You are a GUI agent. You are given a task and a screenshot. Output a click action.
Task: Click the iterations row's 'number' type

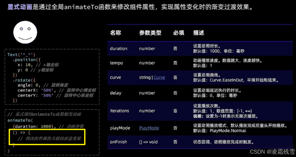147,111
